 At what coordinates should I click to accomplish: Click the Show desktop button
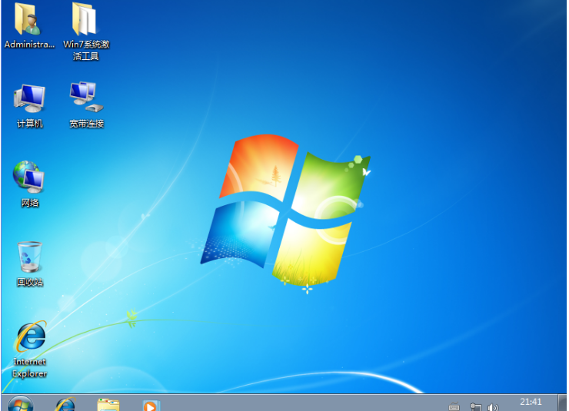[x=563, y=403]
